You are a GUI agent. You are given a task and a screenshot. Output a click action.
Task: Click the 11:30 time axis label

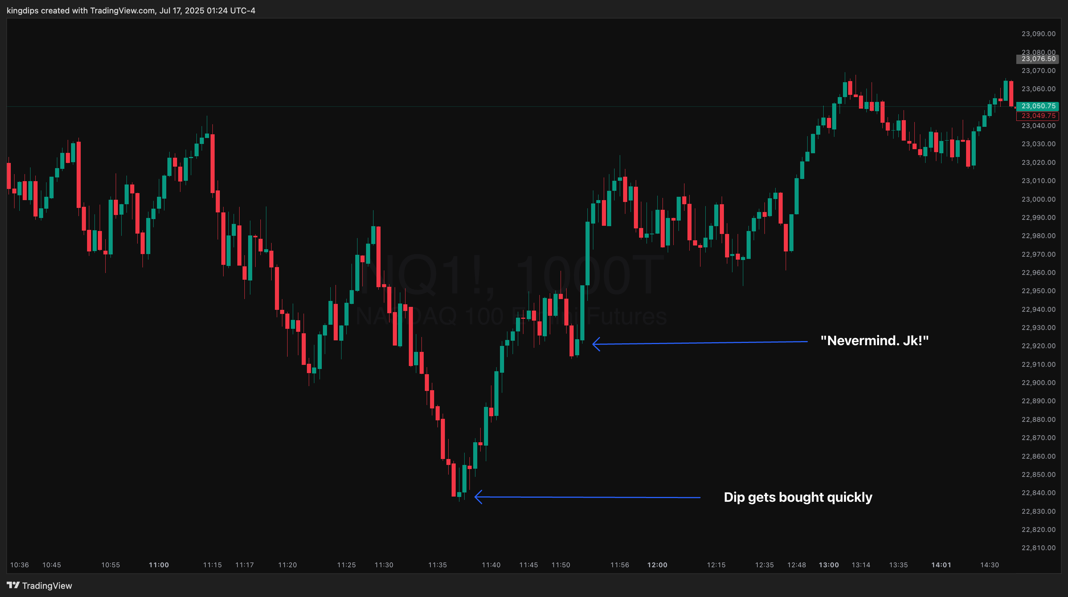[x=384, y=565]
